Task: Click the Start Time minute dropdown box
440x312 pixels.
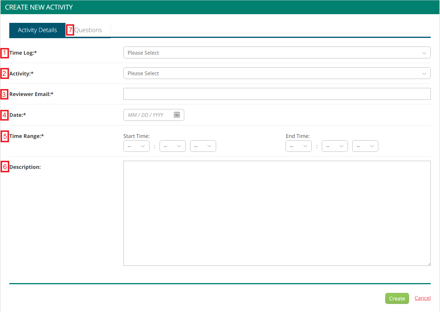Action: tap(172, 146)
